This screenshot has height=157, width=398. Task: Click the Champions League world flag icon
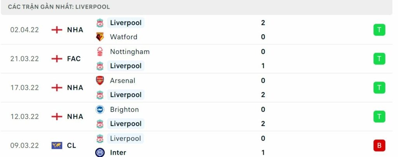57,146
